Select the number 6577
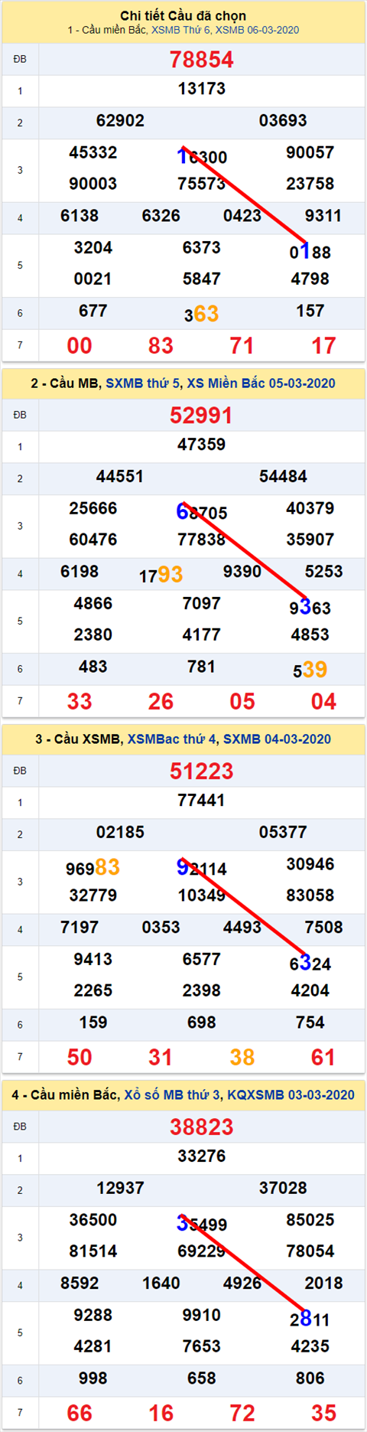The height and width of the screenshot is (1432, 367). [x=202, y=960]
